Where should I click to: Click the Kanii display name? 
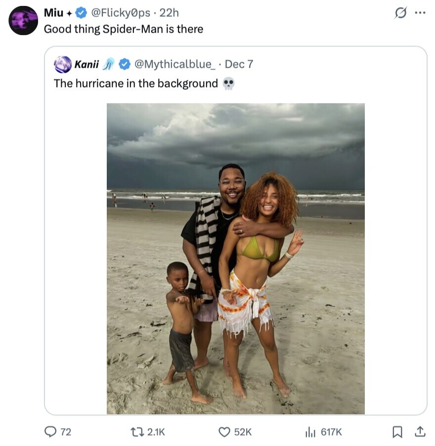coord(87,64)
